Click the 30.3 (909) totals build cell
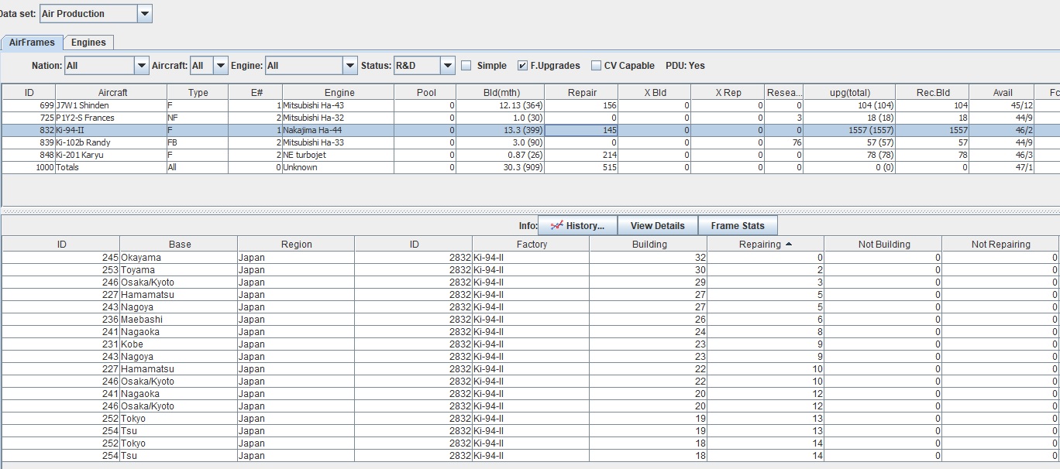1060x469 pixels. pyautogui.click(x=500, y=167)
